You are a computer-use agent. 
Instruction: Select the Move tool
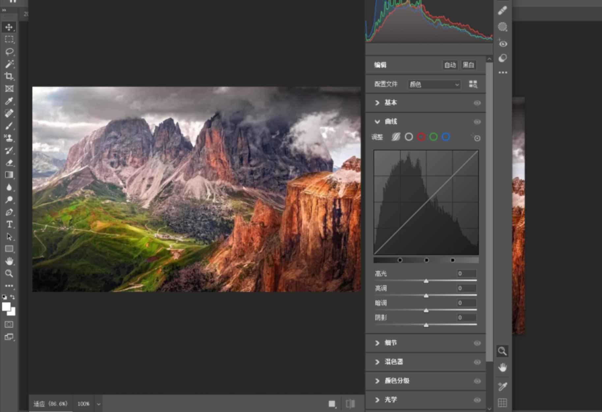pos(9,27)
